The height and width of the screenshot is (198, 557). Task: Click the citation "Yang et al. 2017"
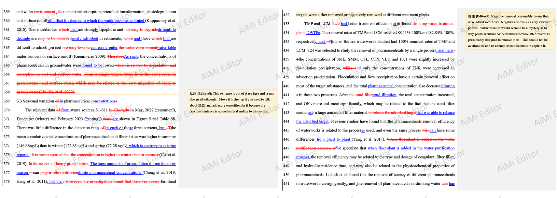tap(368, 139)
